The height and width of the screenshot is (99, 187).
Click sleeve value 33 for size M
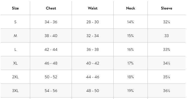[167, 36]
